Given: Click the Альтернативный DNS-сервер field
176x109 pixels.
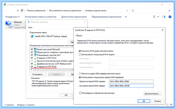Looking at the screenshot, I should (131, 86).
